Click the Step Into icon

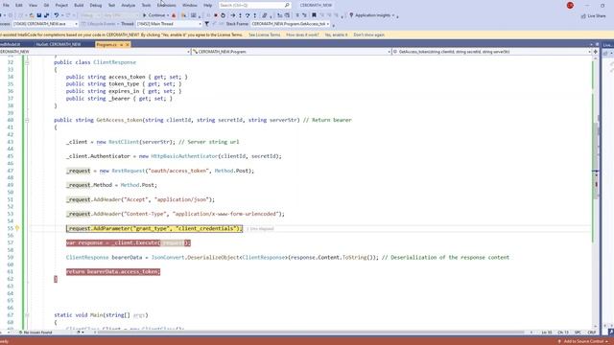240,15
